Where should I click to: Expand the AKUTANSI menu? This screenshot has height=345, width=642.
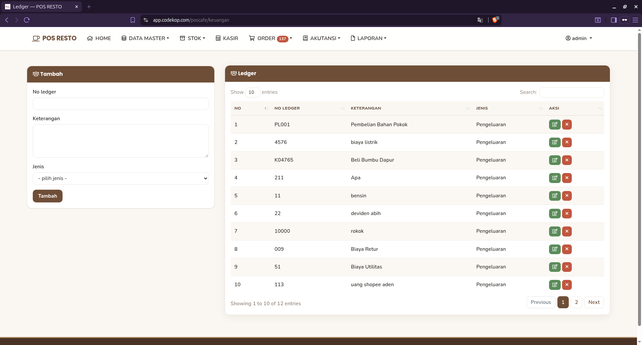point(322,38)
